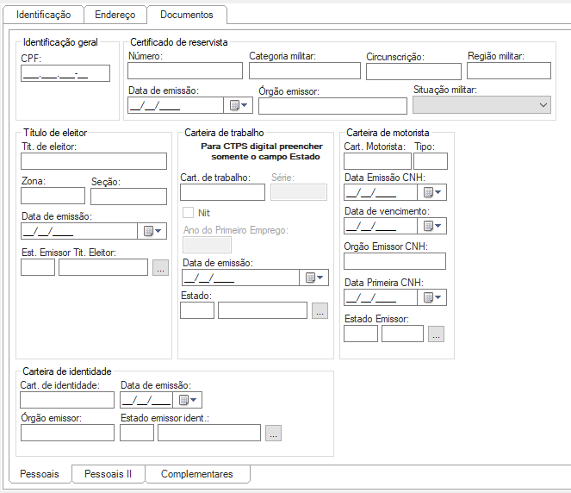The image size is (571, 493).
Task: Open calendar picker for Data Emissão CNH
Action: point(432,192)
